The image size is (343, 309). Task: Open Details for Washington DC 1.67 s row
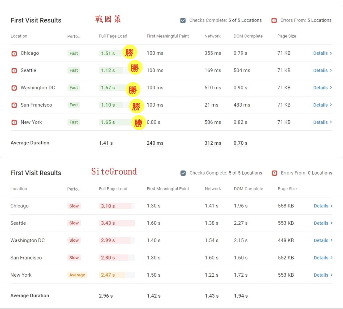[x=323, y=88]
